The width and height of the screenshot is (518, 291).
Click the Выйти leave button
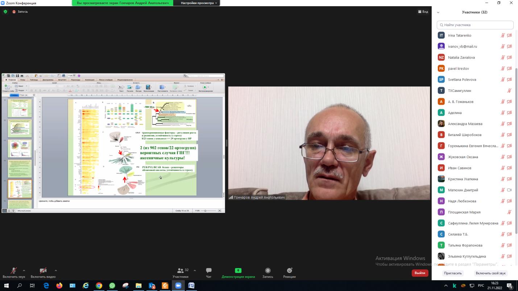[x=420, y=273]
